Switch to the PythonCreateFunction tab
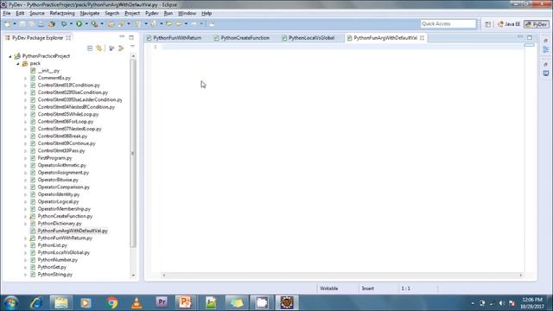Screen dimensions: 553x311 [242, 38]
